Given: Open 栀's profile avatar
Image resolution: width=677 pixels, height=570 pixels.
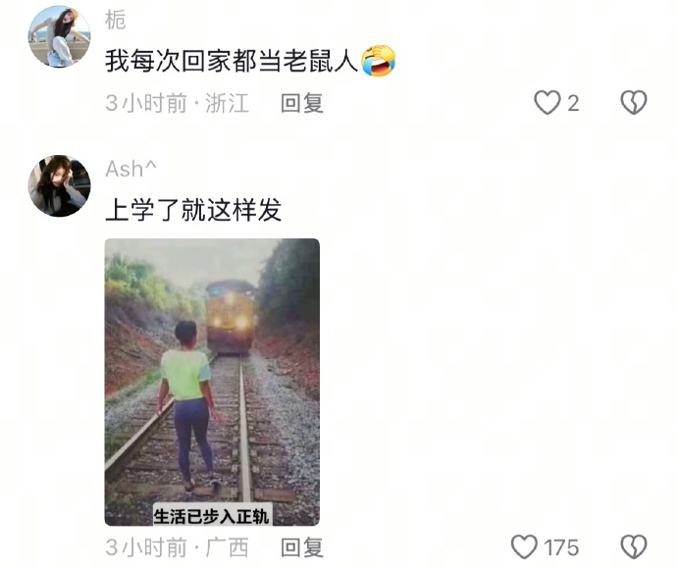Looking at the screenshot, I should click(59, 36).
